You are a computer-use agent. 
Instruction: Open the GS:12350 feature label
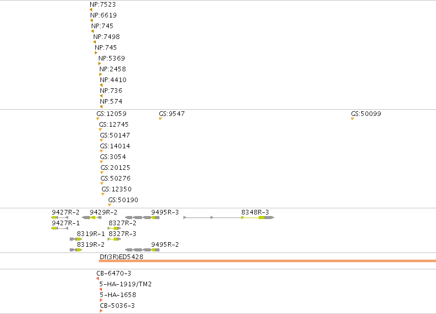click(x=116, y=189)
